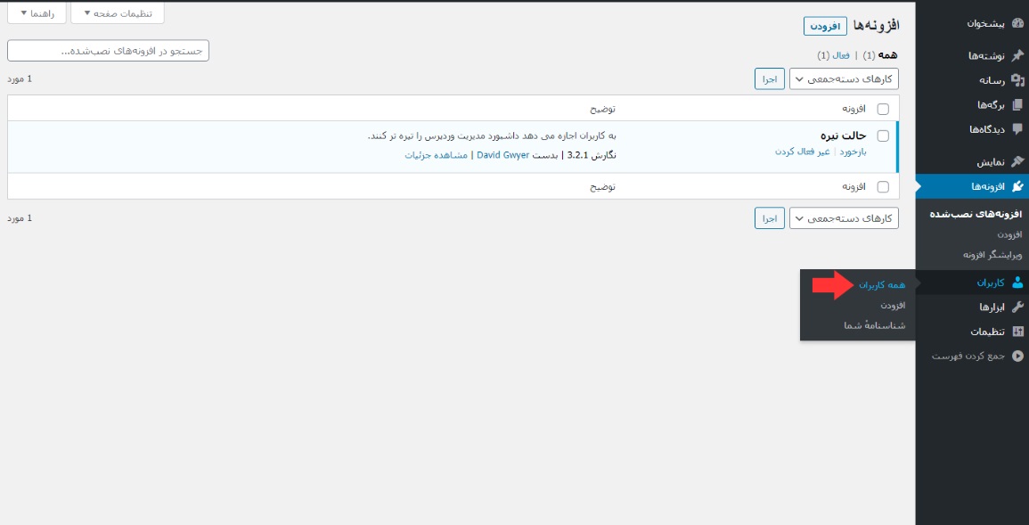The width and height of the screenshot is (1029, 525).
Task: Click the Comments (دیدگاه‌ها) bubble icon
Action: tap(1017, 129)
